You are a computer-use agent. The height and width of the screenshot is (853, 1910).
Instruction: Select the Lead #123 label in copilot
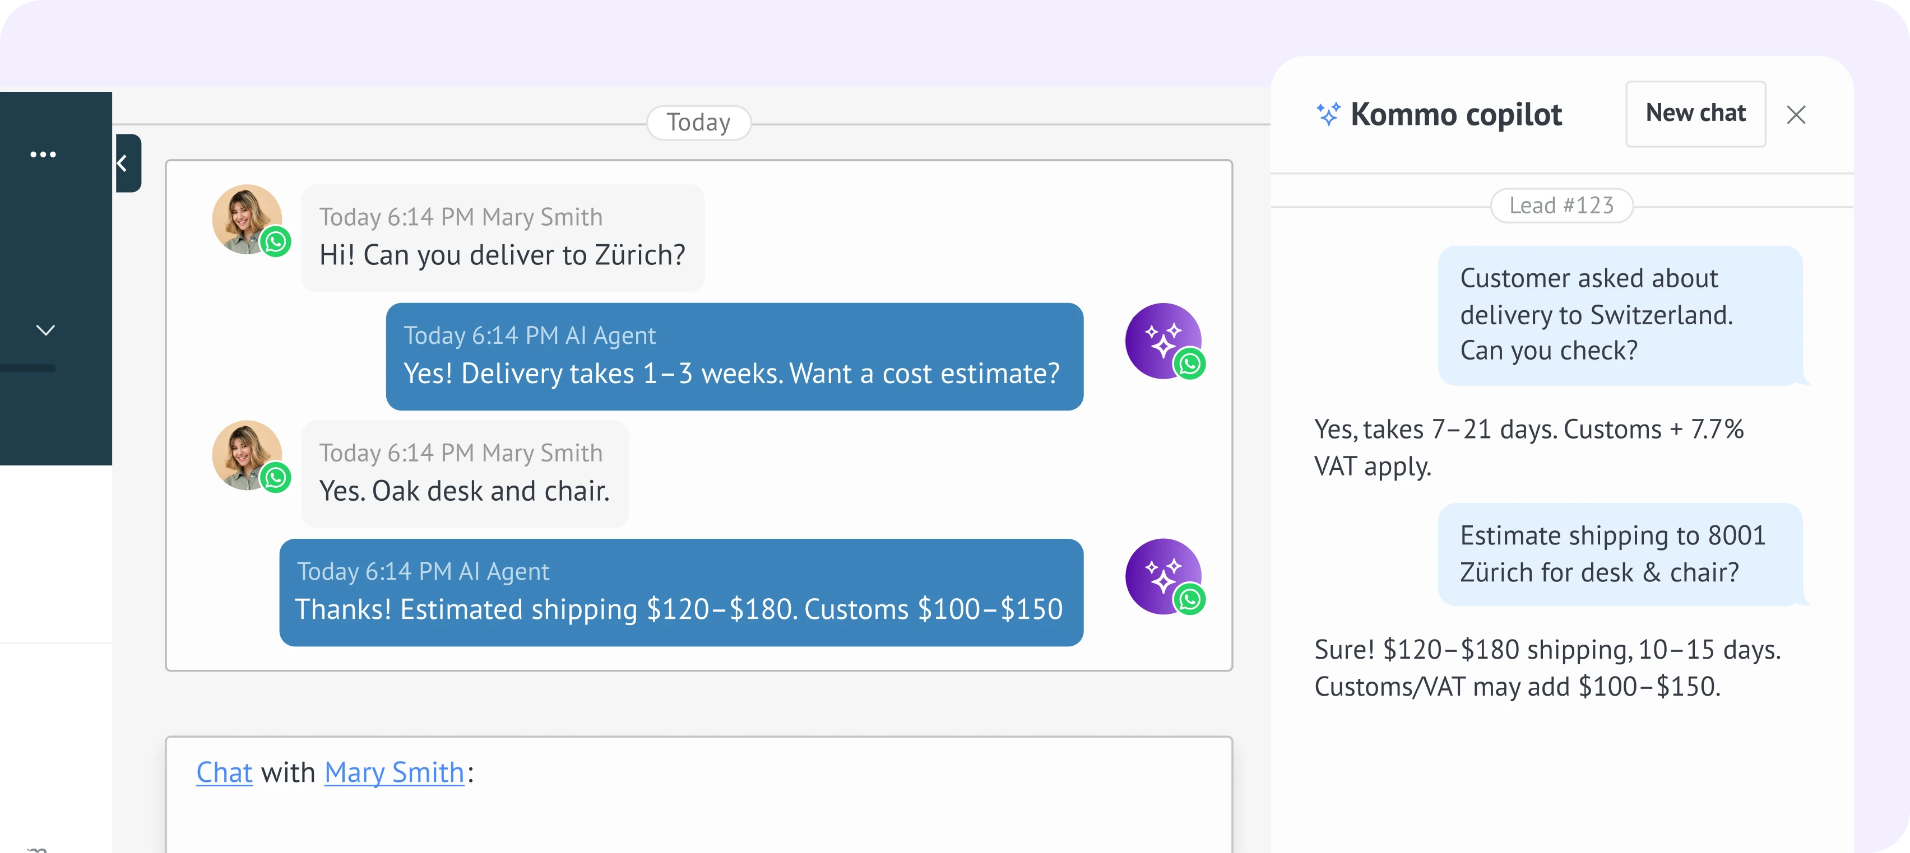click(1561, 206)
